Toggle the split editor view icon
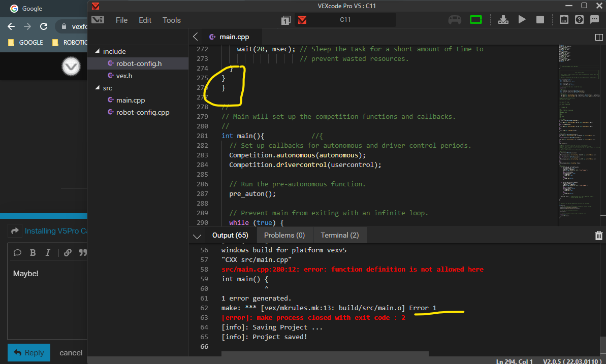Screen dimensions: 606x364 pos(598,37)
